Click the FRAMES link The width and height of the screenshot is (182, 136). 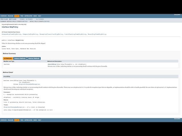[22, 19]
